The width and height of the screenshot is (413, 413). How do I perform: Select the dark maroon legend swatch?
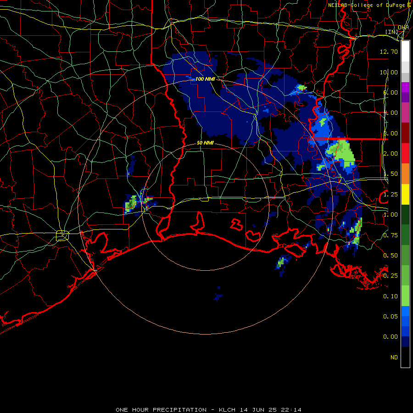(x=405, y=133)
